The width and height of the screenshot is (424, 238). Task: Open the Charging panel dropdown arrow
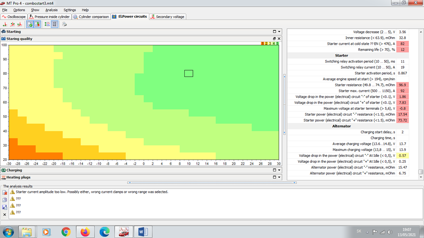[280, 170]
